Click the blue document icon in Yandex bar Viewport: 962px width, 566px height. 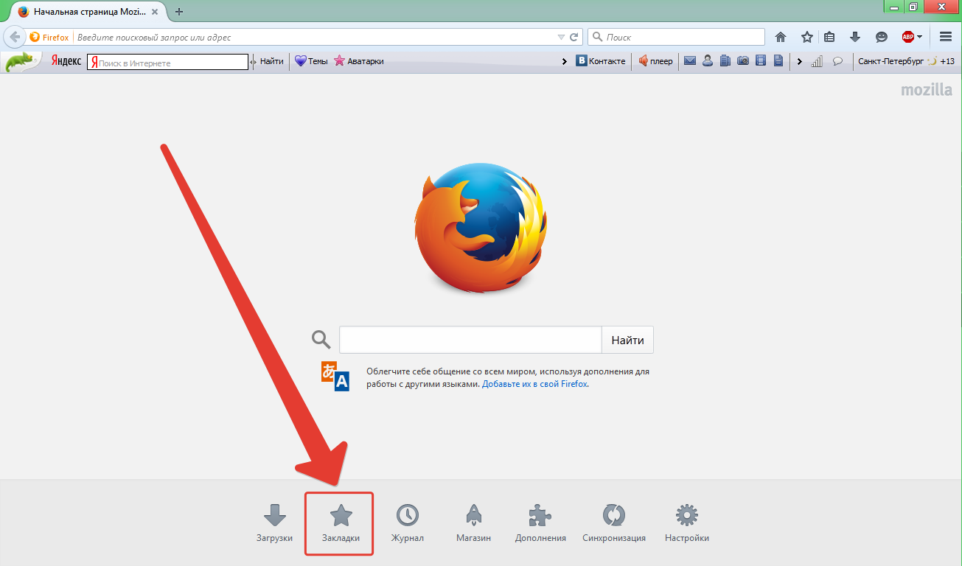click(778, 61)
